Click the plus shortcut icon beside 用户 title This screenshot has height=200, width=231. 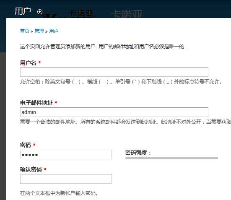(40, 12)
